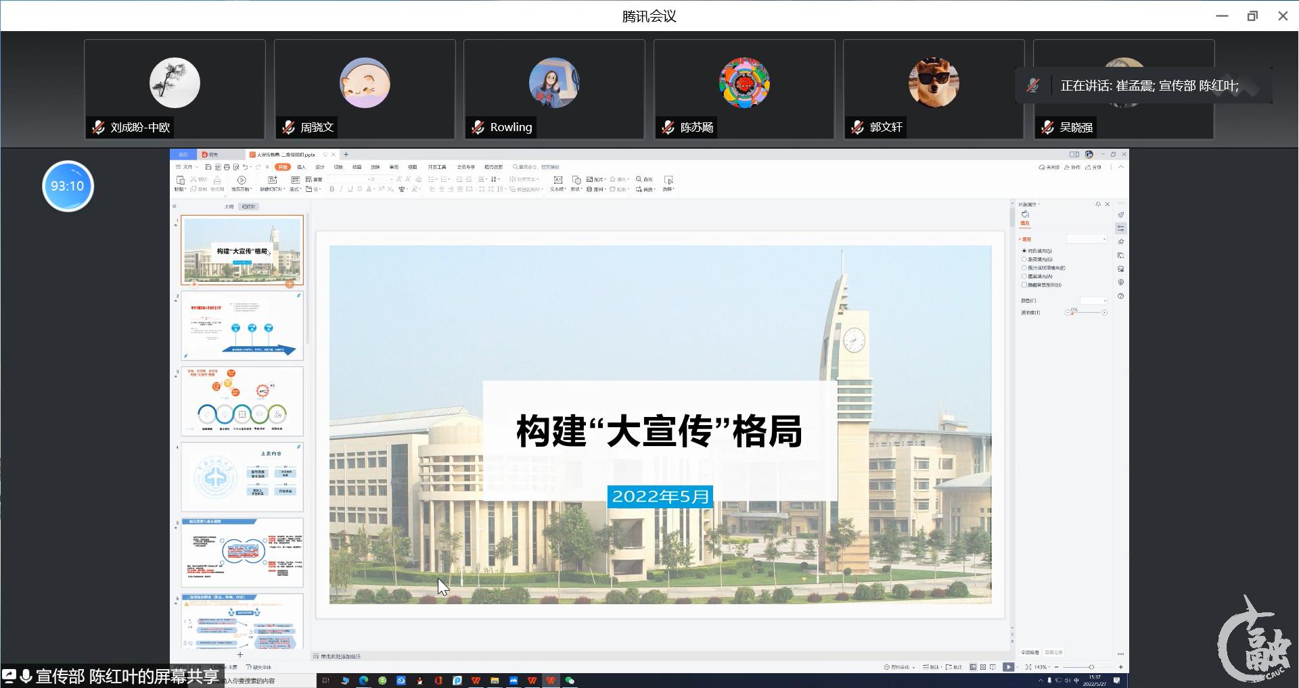Select the 图案填充 pattern fill option

1024,276
